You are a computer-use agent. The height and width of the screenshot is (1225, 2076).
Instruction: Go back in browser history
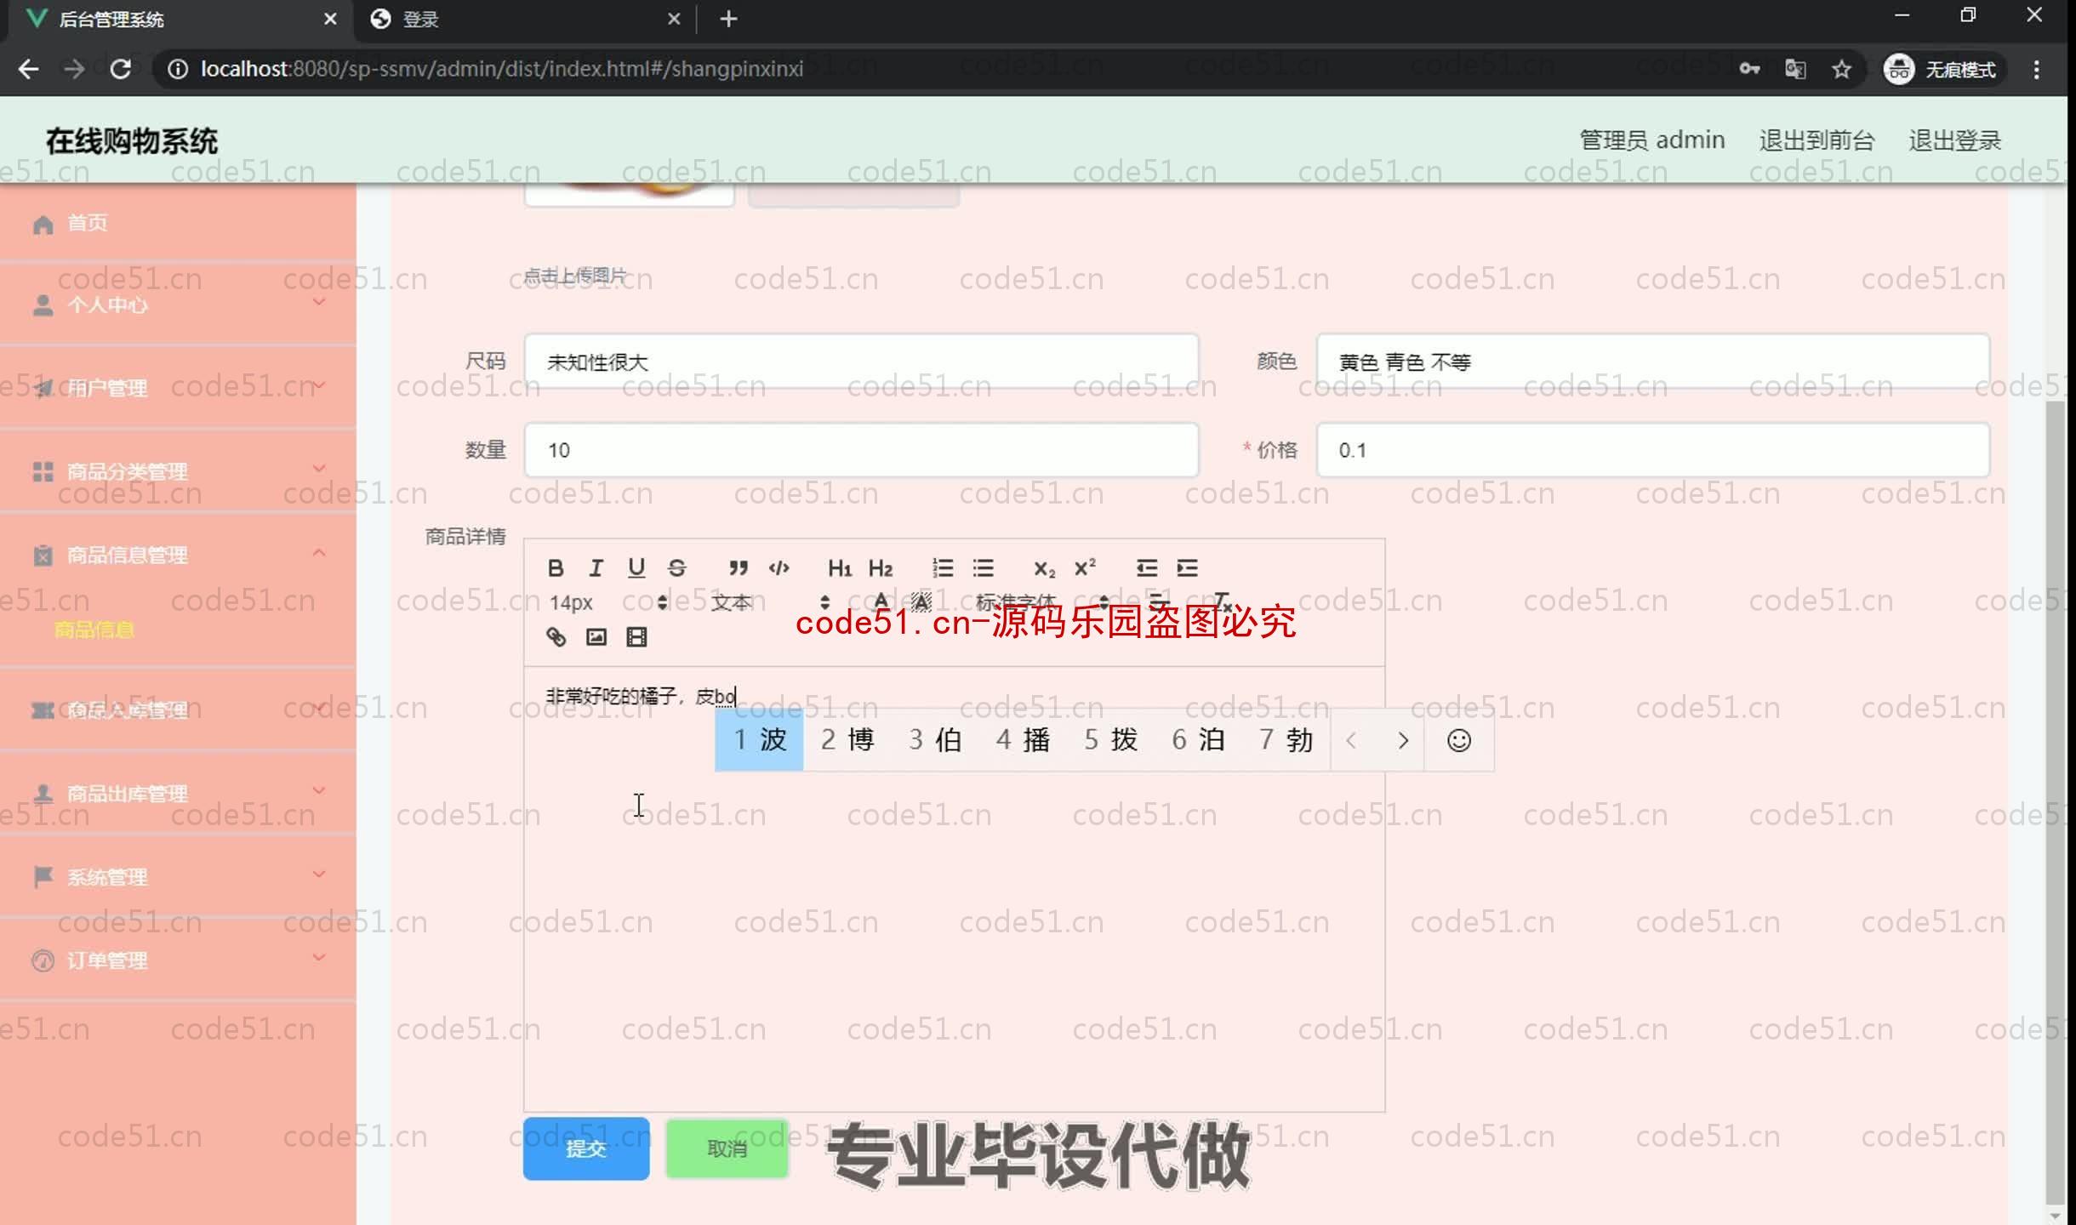28,69
